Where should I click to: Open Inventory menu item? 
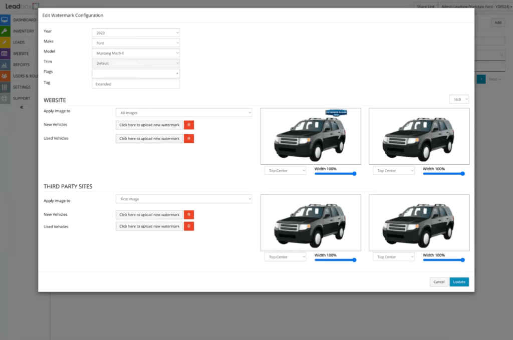click(x=24, y=31)
